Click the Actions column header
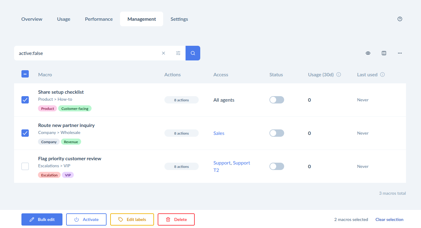This screenshot has height=228, width=421. 173,74
